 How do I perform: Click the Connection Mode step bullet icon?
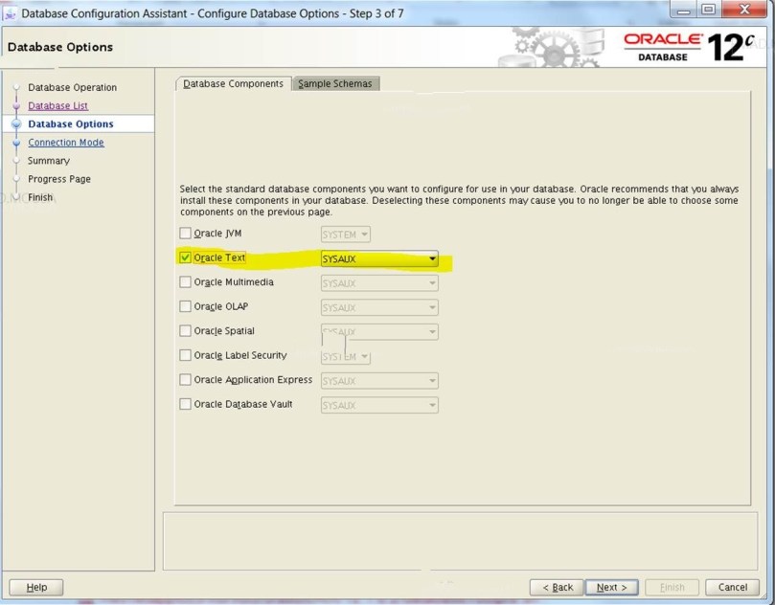click(x=16, y=143)
